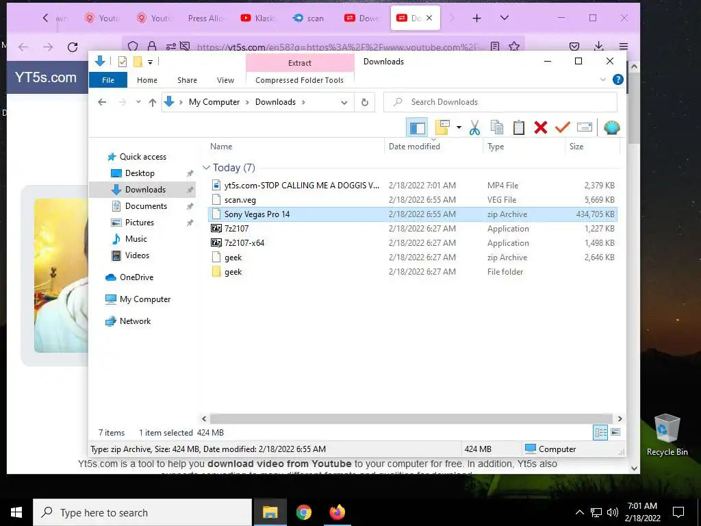Viewport: 701px width, 526px height.
Task: Open the Share ribbon tab
Action: point(187,80)
